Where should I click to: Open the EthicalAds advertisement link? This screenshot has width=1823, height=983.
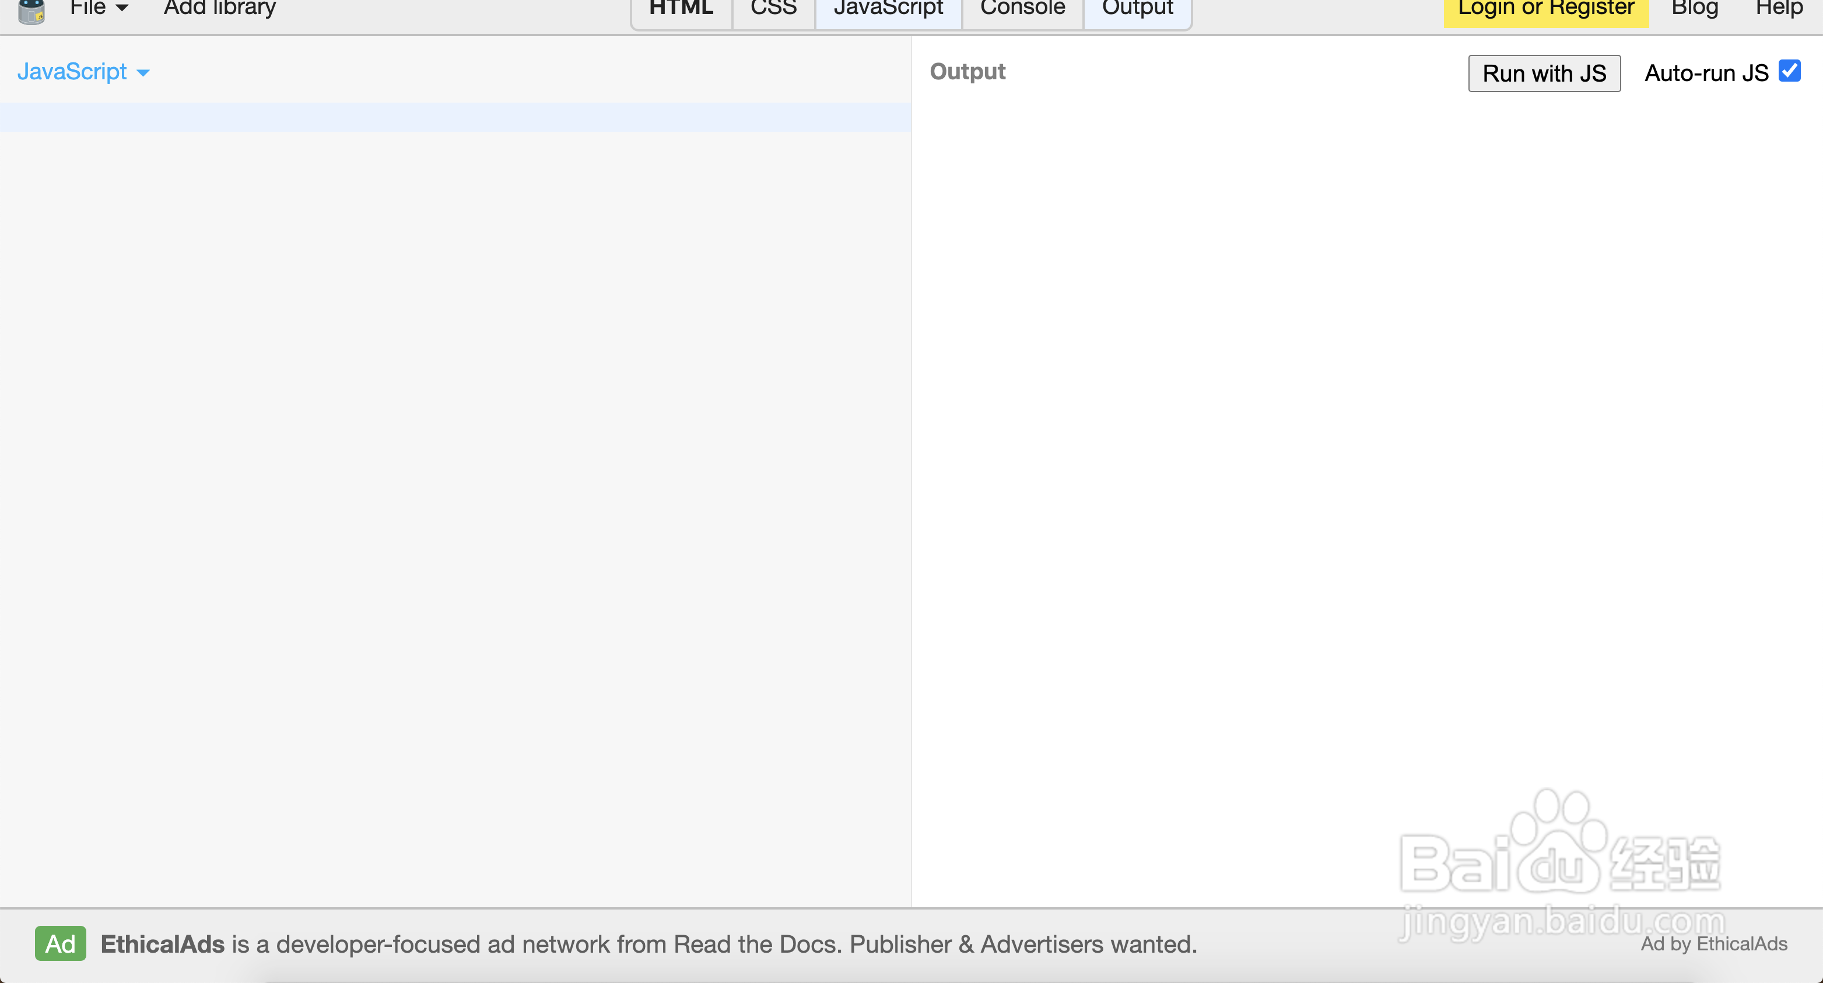click(x=648, y=944)
